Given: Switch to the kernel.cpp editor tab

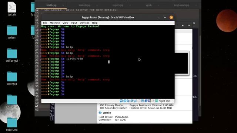Looking at the screenshot, I should 84,5.
